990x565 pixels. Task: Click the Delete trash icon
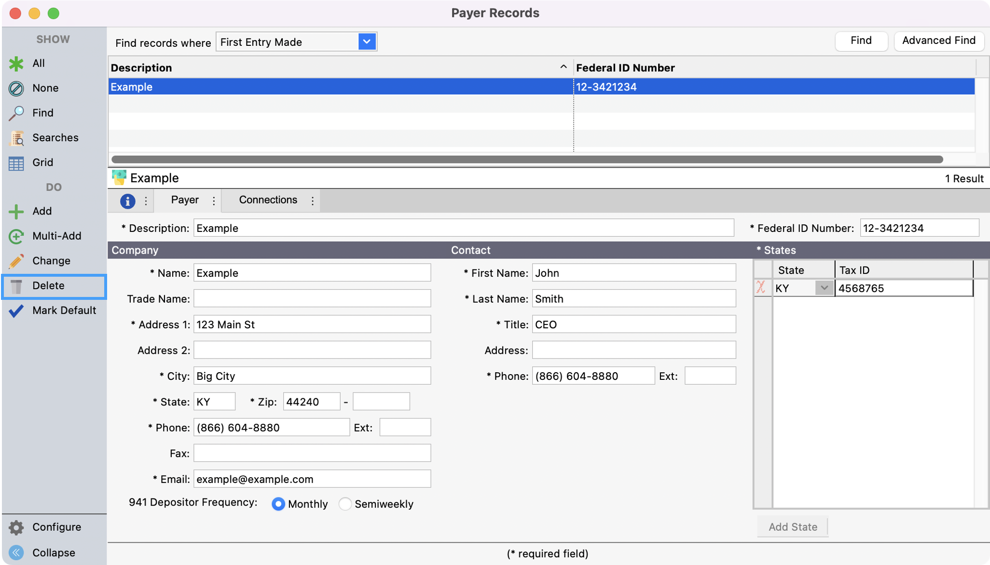click(16, 286)
